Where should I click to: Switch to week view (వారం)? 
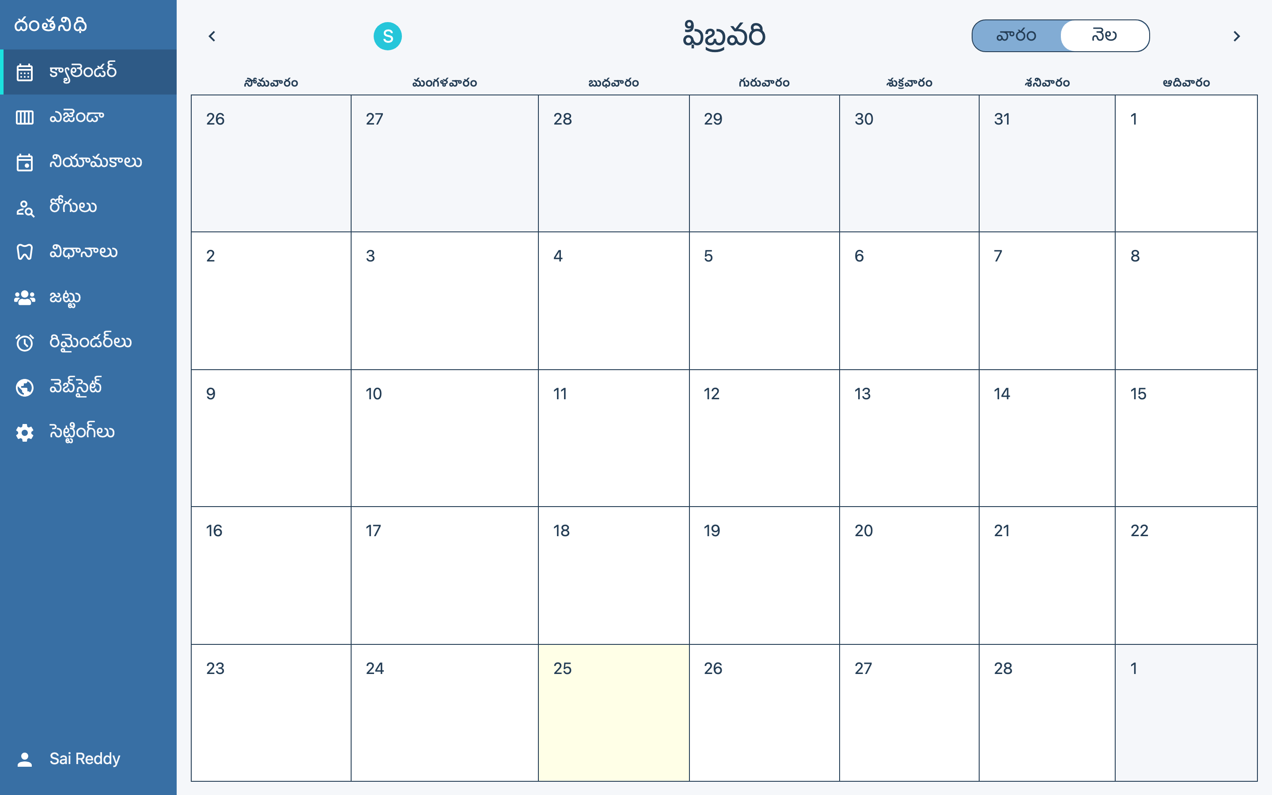[1016, 36]
